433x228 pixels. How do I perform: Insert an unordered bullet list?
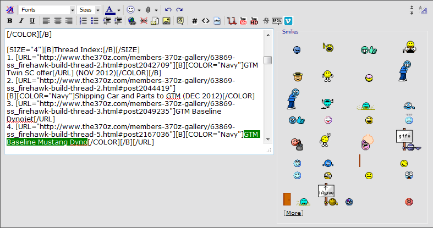point(95,21)
